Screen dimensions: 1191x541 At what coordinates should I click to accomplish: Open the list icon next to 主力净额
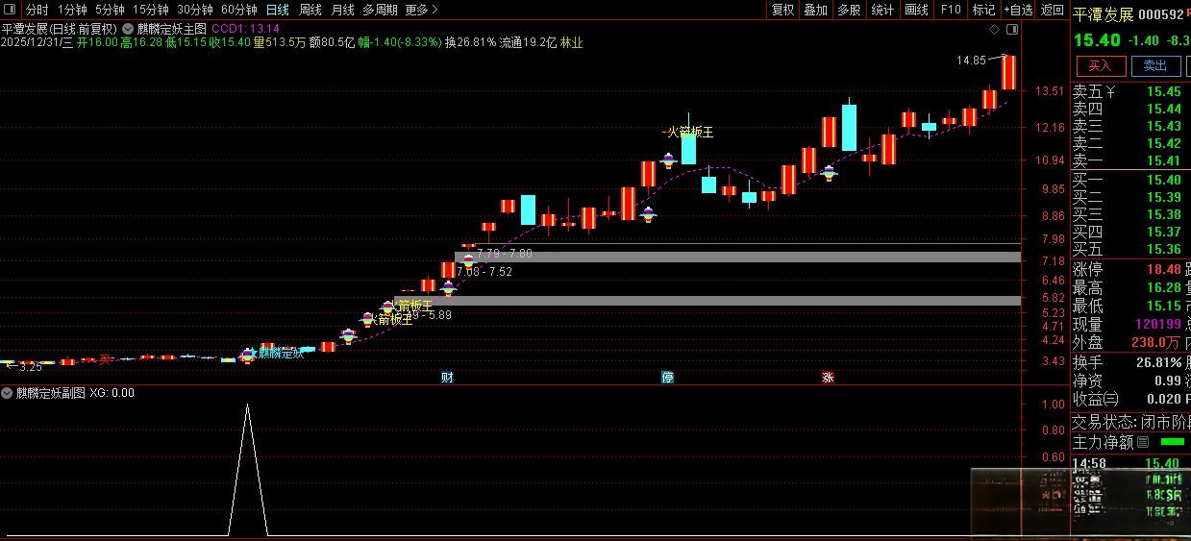1143,443
